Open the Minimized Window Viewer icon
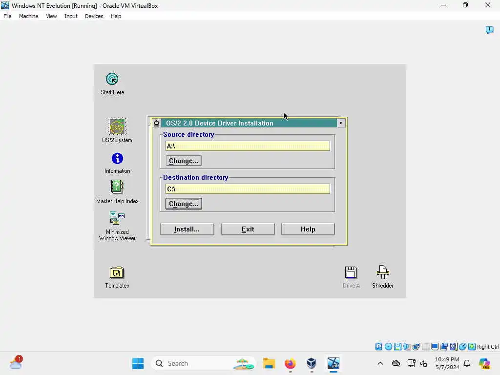The width and height of the screenshot is (500, 375). coord(117,218)
